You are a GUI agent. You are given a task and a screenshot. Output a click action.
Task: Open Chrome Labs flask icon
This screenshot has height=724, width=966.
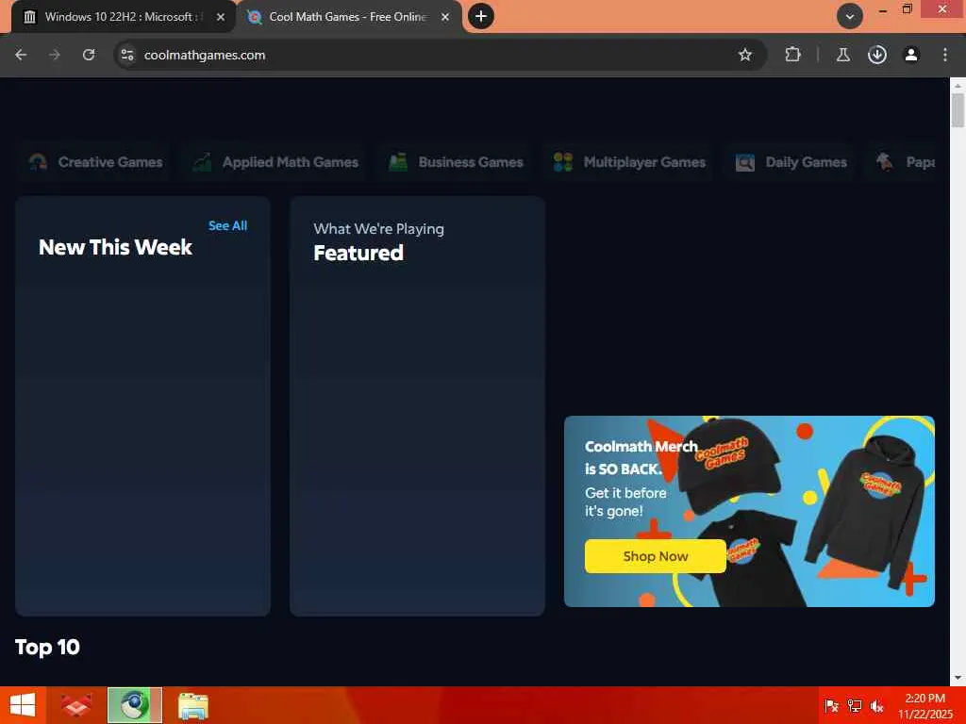[x=842, y=55]
